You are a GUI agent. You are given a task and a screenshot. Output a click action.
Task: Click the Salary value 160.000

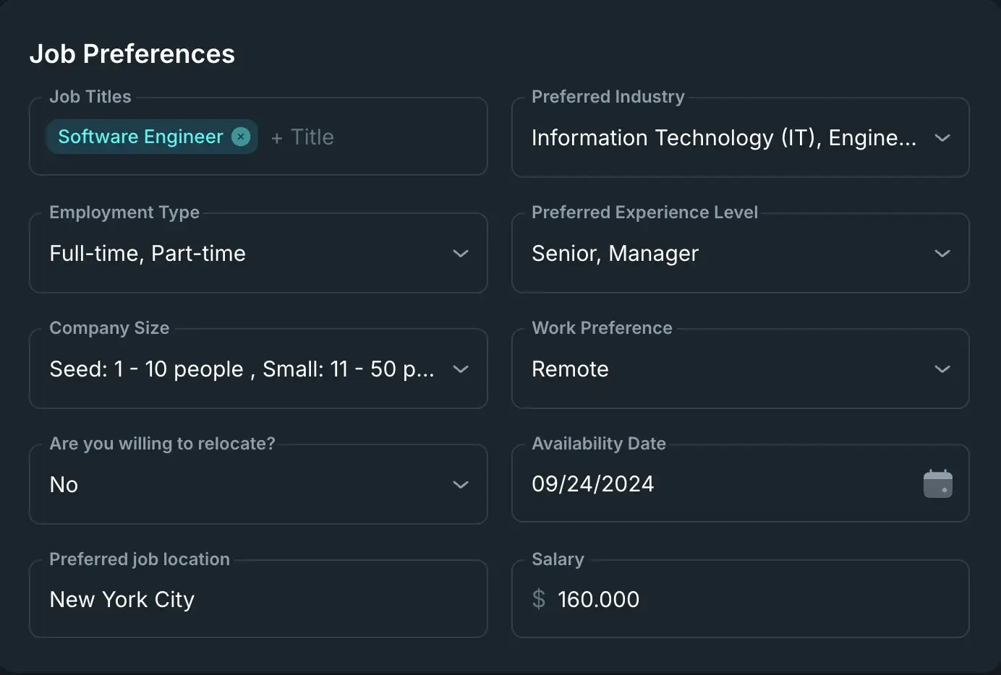(x=599, y=598)
